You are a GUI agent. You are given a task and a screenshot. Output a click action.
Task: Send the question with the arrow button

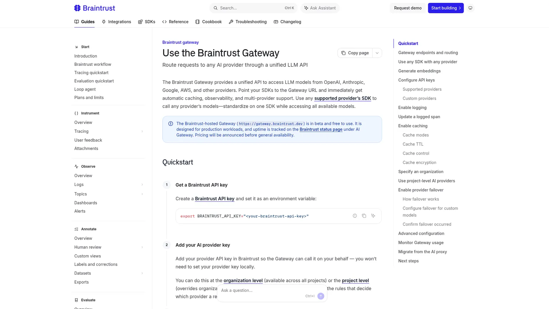(x=321, y=296)
